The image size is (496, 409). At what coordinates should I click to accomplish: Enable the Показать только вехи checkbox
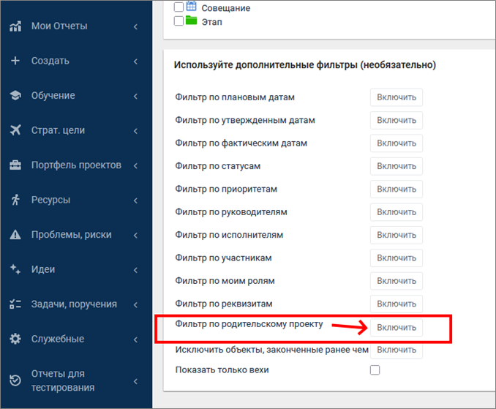375,369
